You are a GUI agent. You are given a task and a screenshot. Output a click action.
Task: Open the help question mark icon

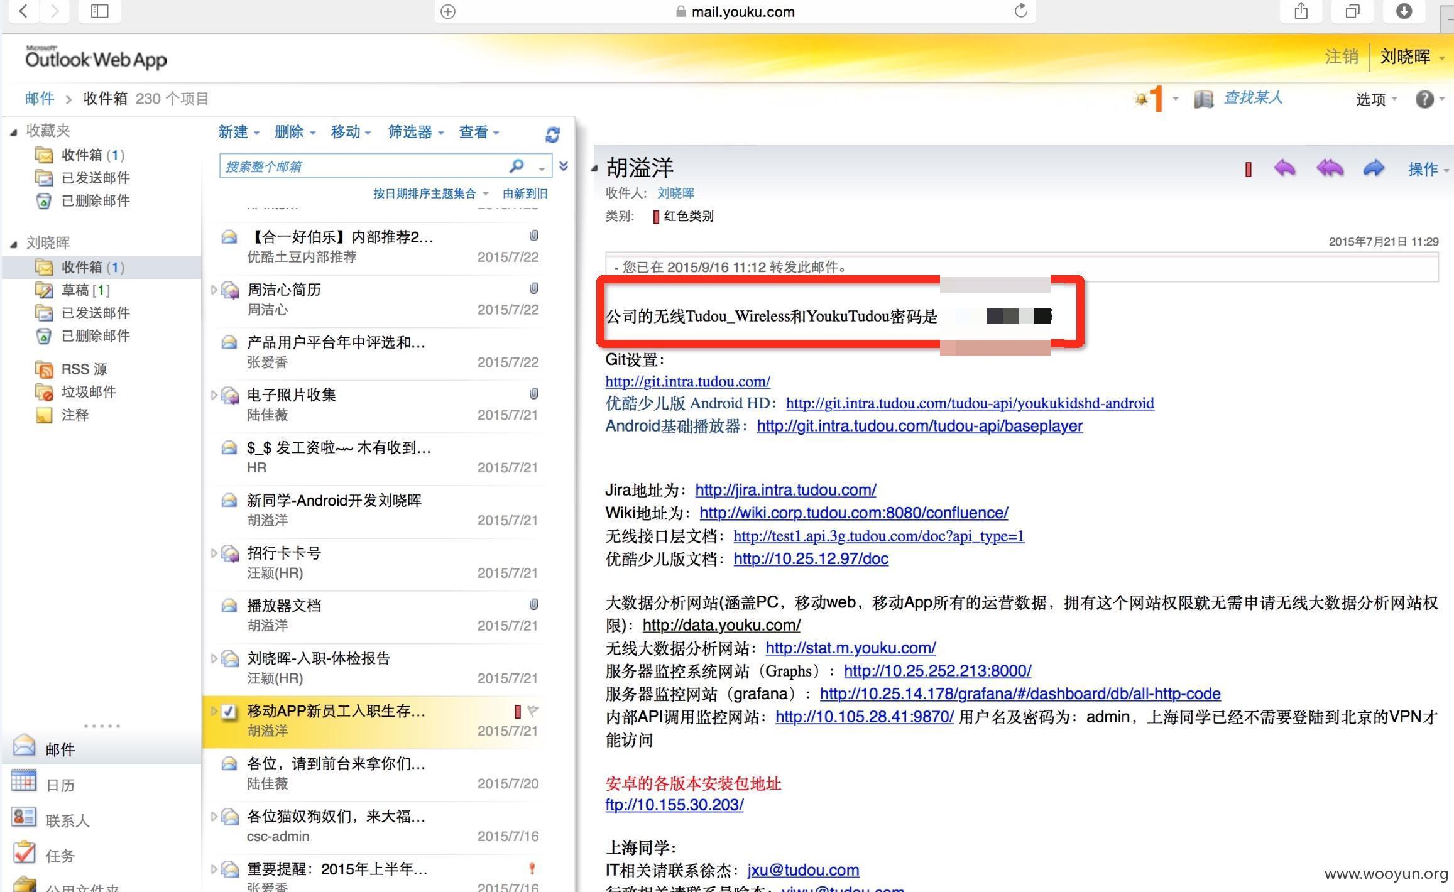point(1424,99)
